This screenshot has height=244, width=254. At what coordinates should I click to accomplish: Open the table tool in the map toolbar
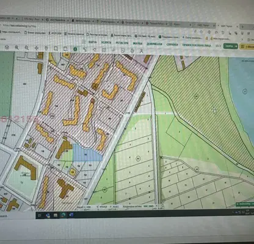tap(104, 50)
